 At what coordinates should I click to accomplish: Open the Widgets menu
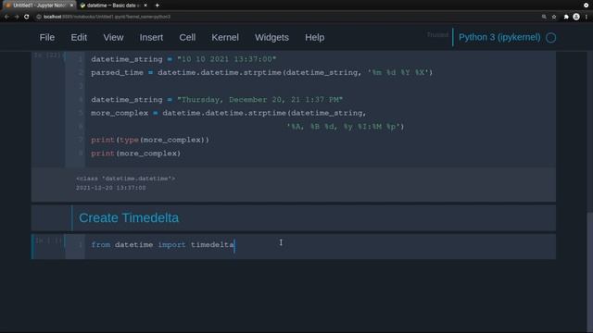coord(271,37)
